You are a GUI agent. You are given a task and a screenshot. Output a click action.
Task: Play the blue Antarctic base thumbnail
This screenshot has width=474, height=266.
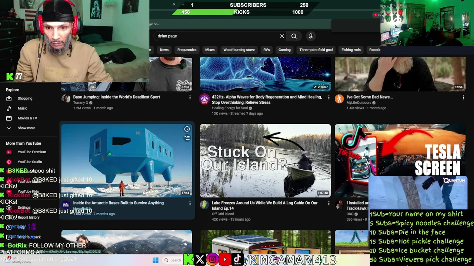pos(127,161)
